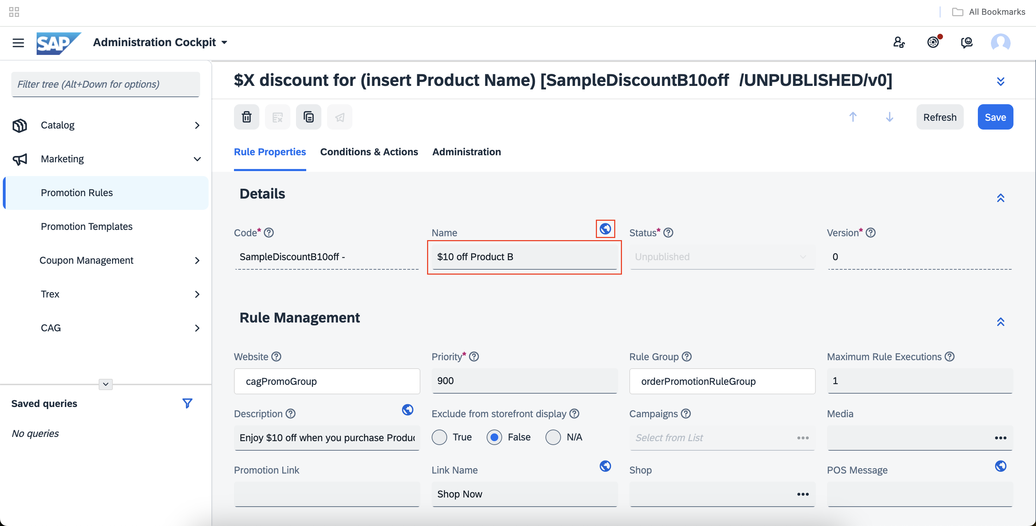This screenshot has height=526, width=1036.
Task: Click the Priority field showing 900
Action: point(524,381)
